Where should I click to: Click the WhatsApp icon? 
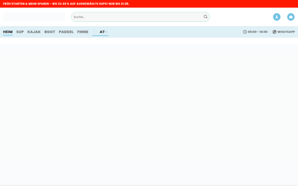pyautogui.click(x=275, y=32)
